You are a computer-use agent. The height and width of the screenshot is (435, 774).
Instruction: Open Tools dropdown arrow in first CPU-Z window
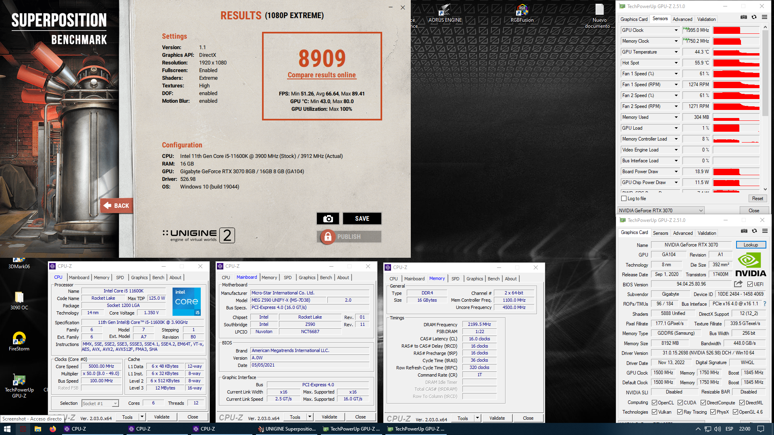[142, 417]
